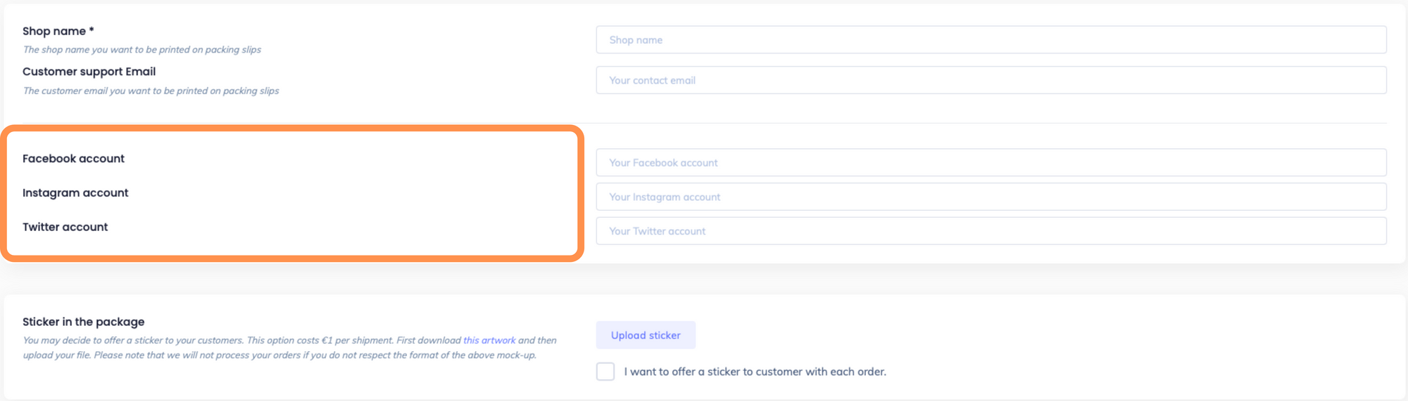Click the required asterisk beside Shop name
The height and width of the screenshot is (401, 1408).
click(92, 30)
